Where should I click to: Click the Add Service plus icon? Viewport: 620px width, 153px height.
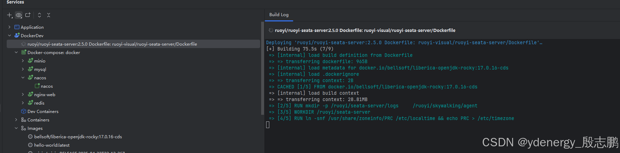tap(10, 15)
